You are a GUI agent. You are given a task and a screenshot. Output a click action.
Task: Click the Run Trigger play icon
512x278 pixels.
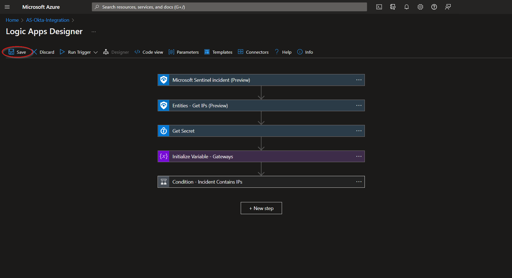[62, 52]
